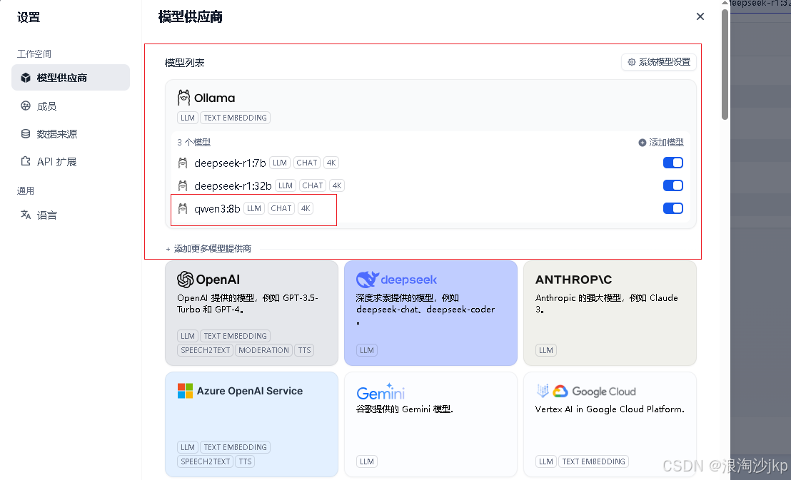Click the members face icon beside 成员

click(x=26, y=106)
